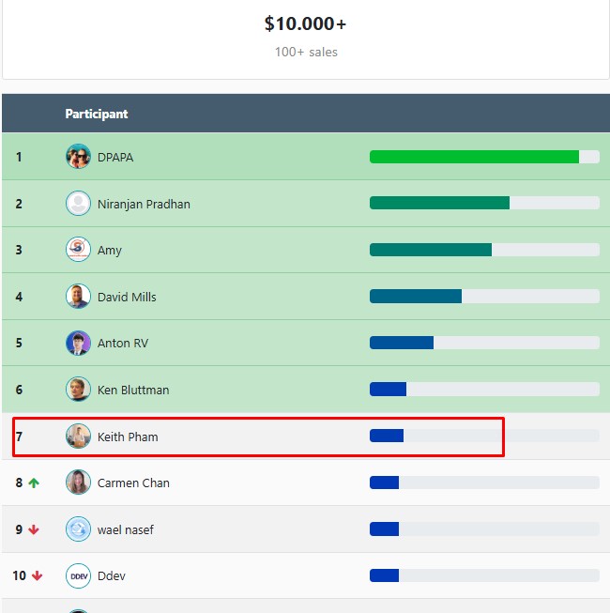Click the Ddev logo avatar
610x613 pixels.
click(78, 575)
